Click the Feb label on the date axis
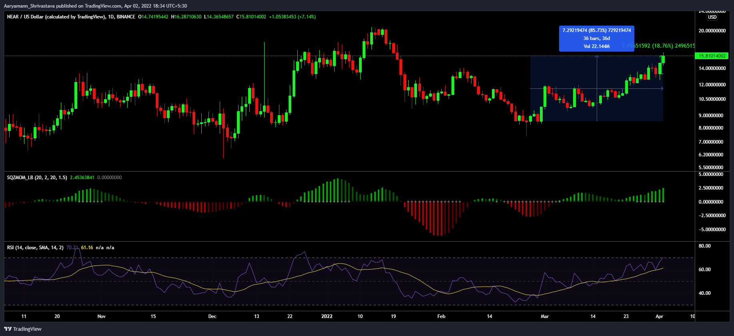The image size is (734, 336). (441, 316)
